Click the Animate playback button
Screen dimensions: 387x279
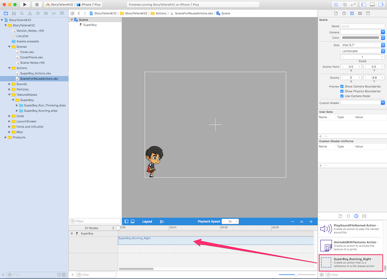coord(162,221)
